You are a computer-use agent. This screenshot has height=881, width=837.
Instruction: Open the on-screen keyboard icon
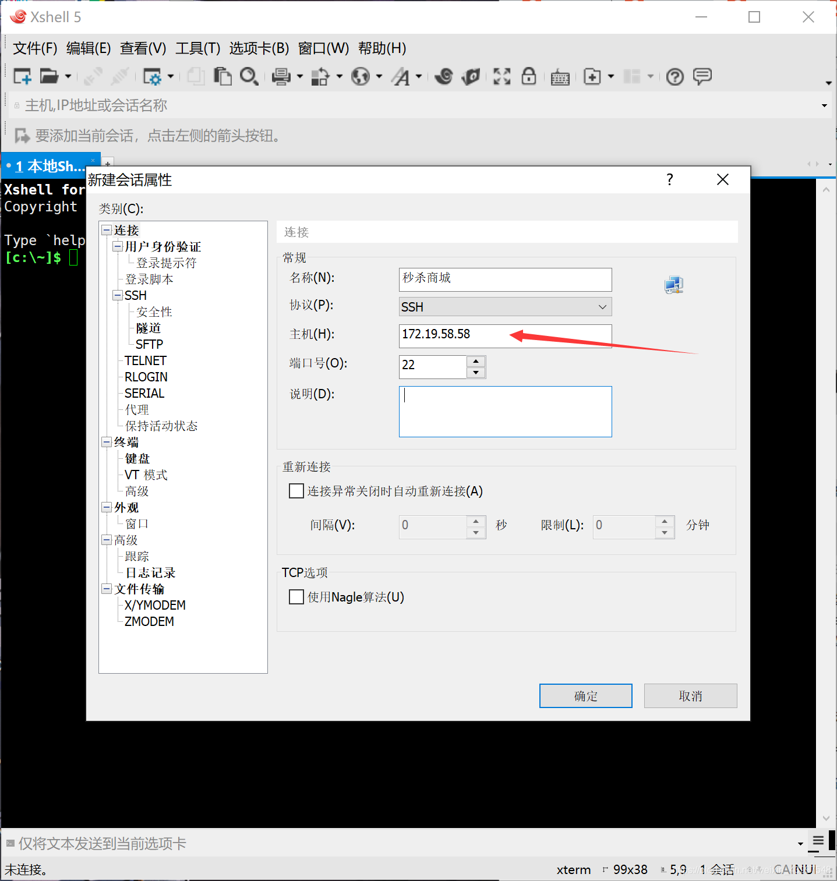[x=560, y=76]
